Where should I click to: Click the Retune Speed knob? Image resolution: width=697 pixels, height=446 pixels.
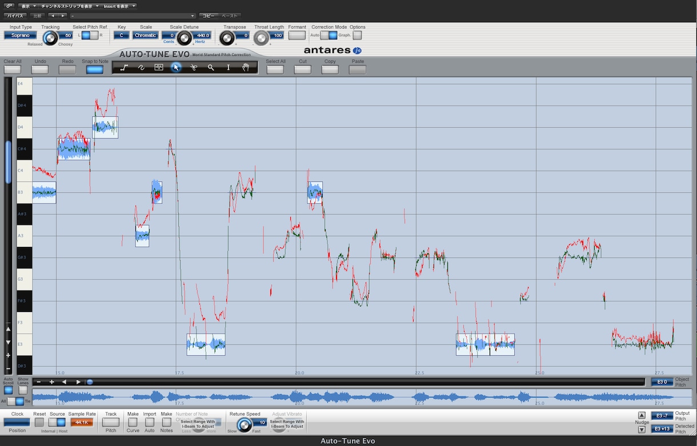click(x=245, y=424)
